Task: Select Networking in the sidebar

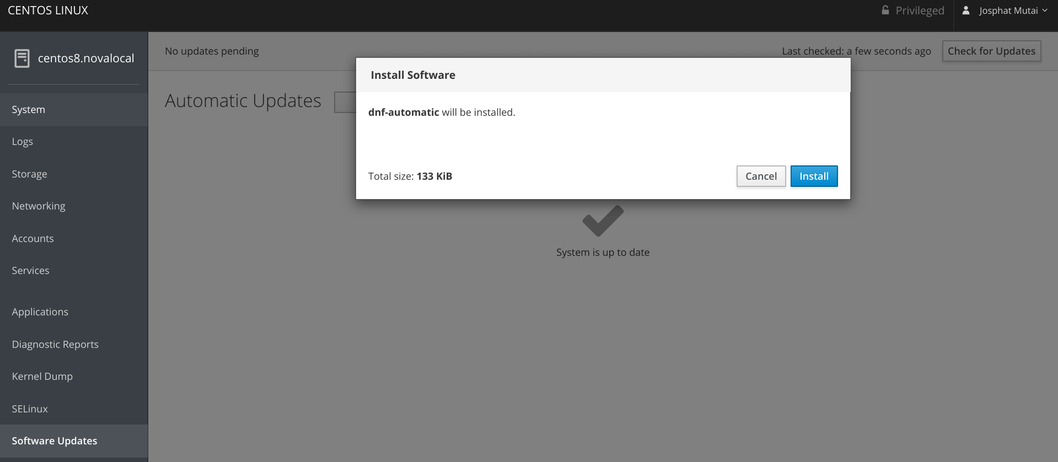Action: [74, 206]
